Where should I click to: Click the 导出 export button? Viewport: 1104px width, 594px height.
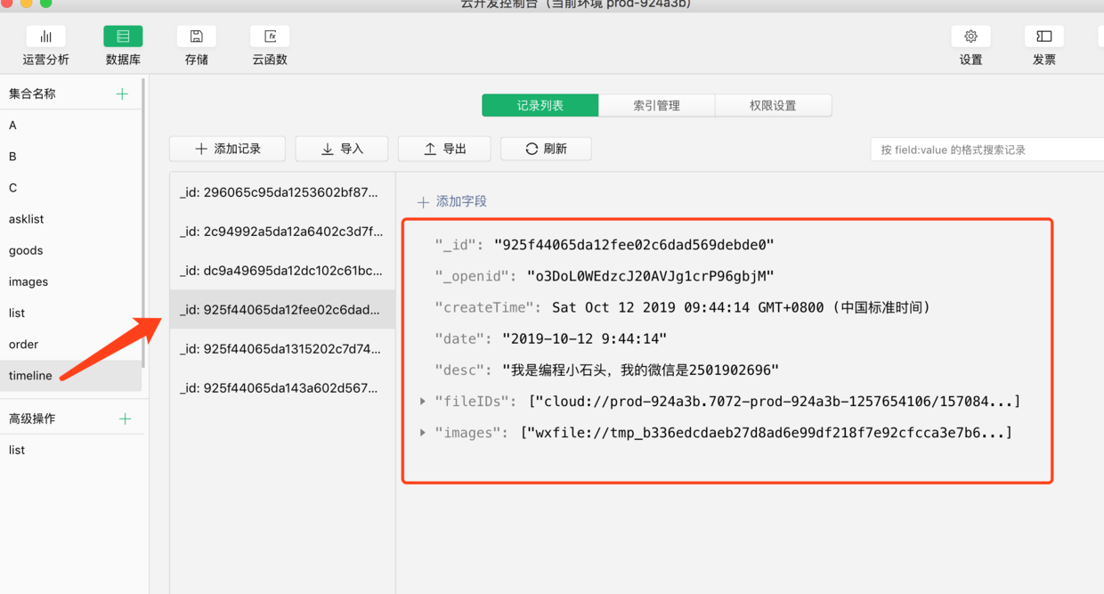444,149
